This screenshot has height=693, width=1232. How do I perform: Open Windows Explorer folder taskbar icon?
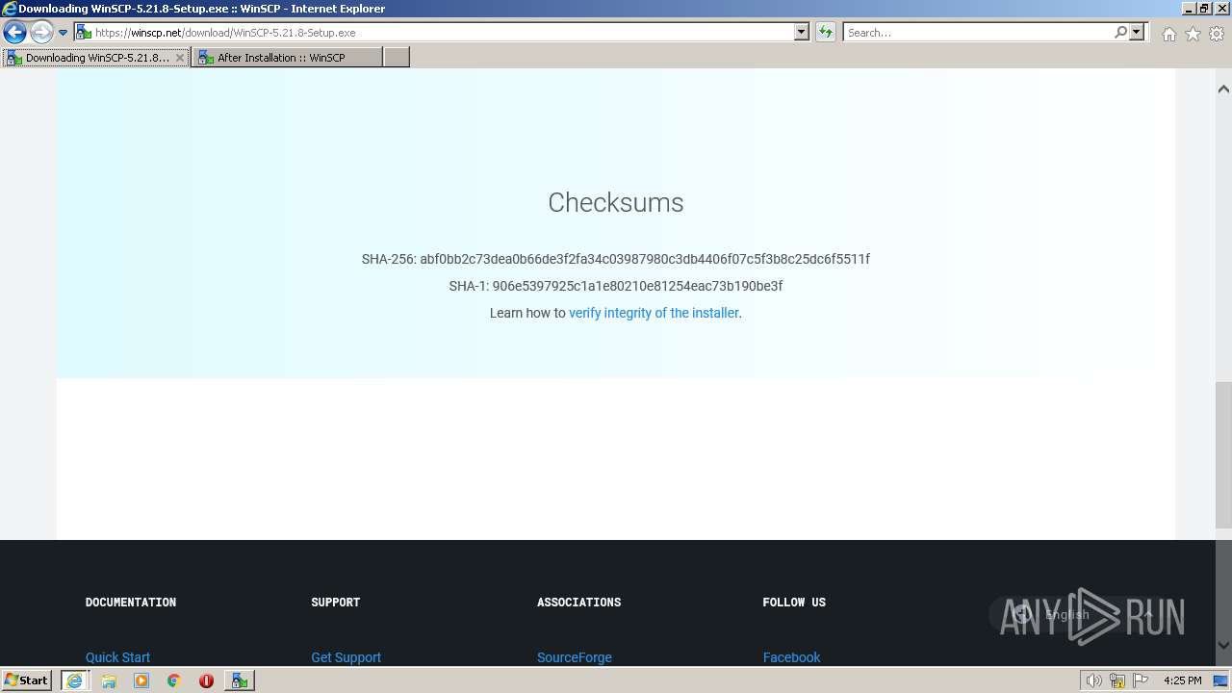109,680
